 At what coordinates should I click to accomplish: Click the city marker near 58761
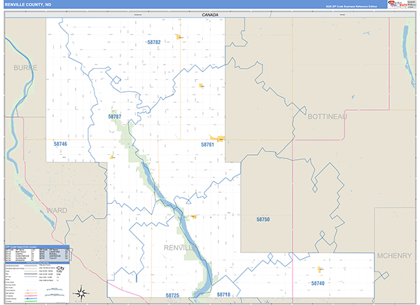pos(218,138)
